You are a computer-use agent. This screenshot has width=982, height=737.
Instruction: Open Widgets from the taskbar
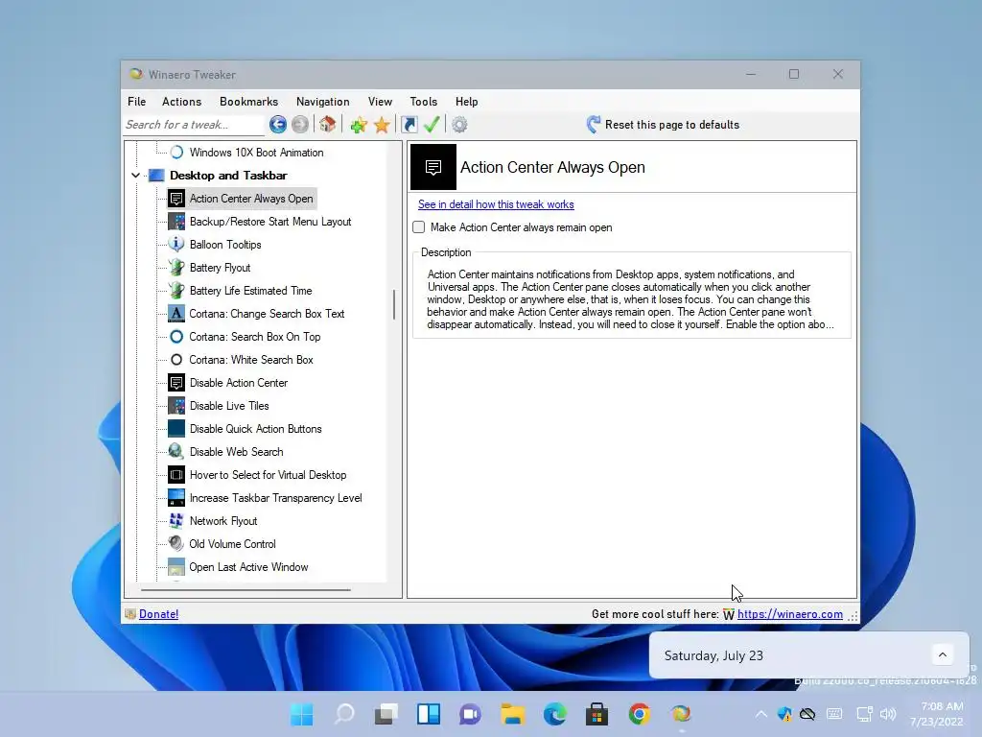pyautogui.click(x=429, y=714)
